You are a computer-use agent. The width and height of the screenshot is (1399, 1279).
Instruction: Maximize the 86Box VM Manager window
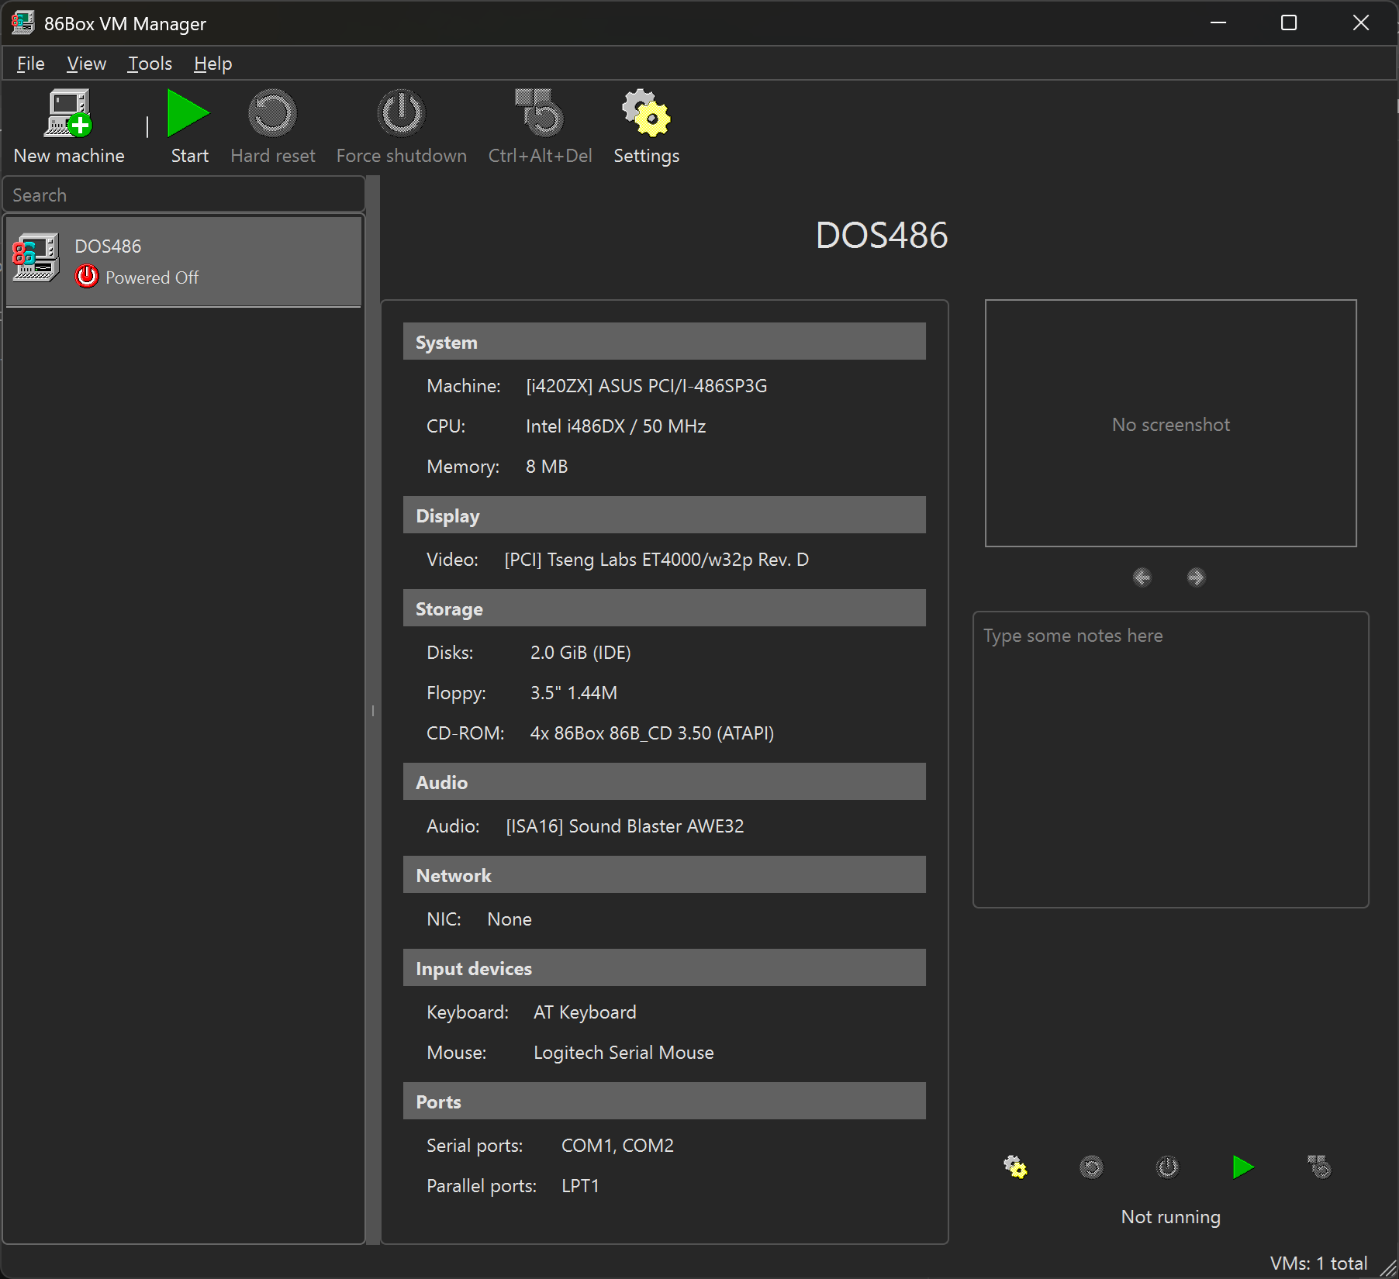coord(1289,22)
